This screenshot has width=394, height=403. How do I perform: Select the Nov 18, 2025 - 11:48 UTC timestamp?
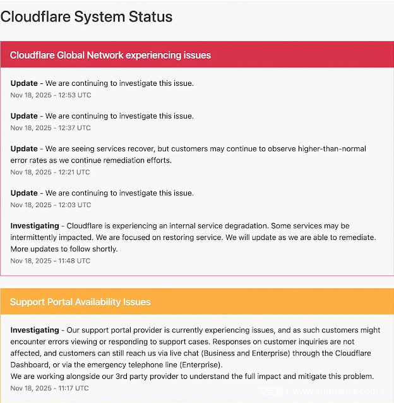51,261
